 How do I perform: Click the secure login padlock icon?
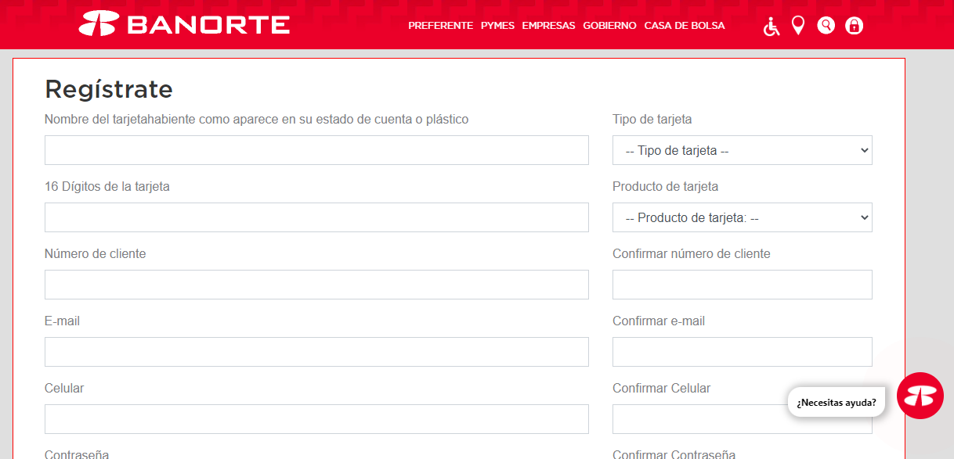coord(854,25)
